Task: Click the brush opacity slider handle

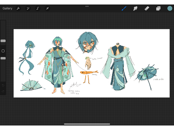Action: 3,58
